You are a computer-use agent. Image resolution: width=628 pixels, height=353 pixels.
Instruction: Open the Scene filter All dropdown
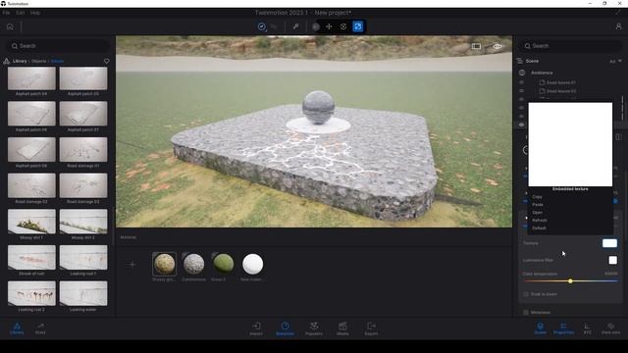[615, 61]
